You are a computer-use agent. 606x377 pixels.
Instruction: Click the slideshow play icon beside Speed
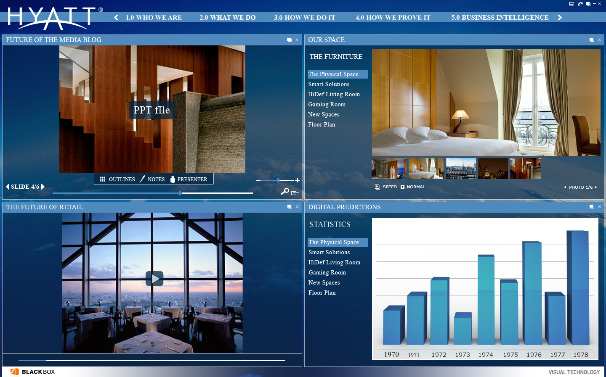[x=377, y=187]
